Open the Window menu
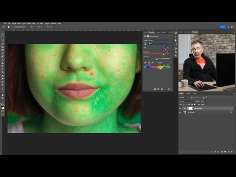 pos(54,24)
